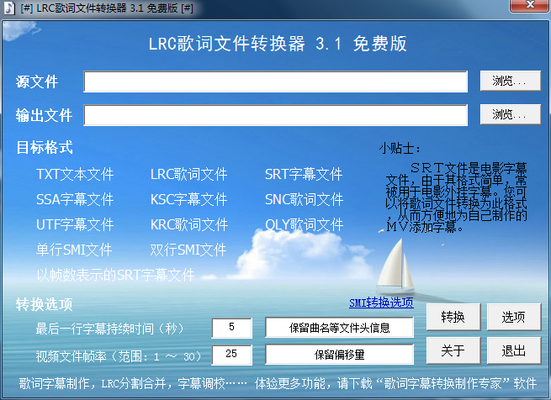Select TXT文本文件 target format
Viewport: 551px width, 400px height.
[75, 175]
